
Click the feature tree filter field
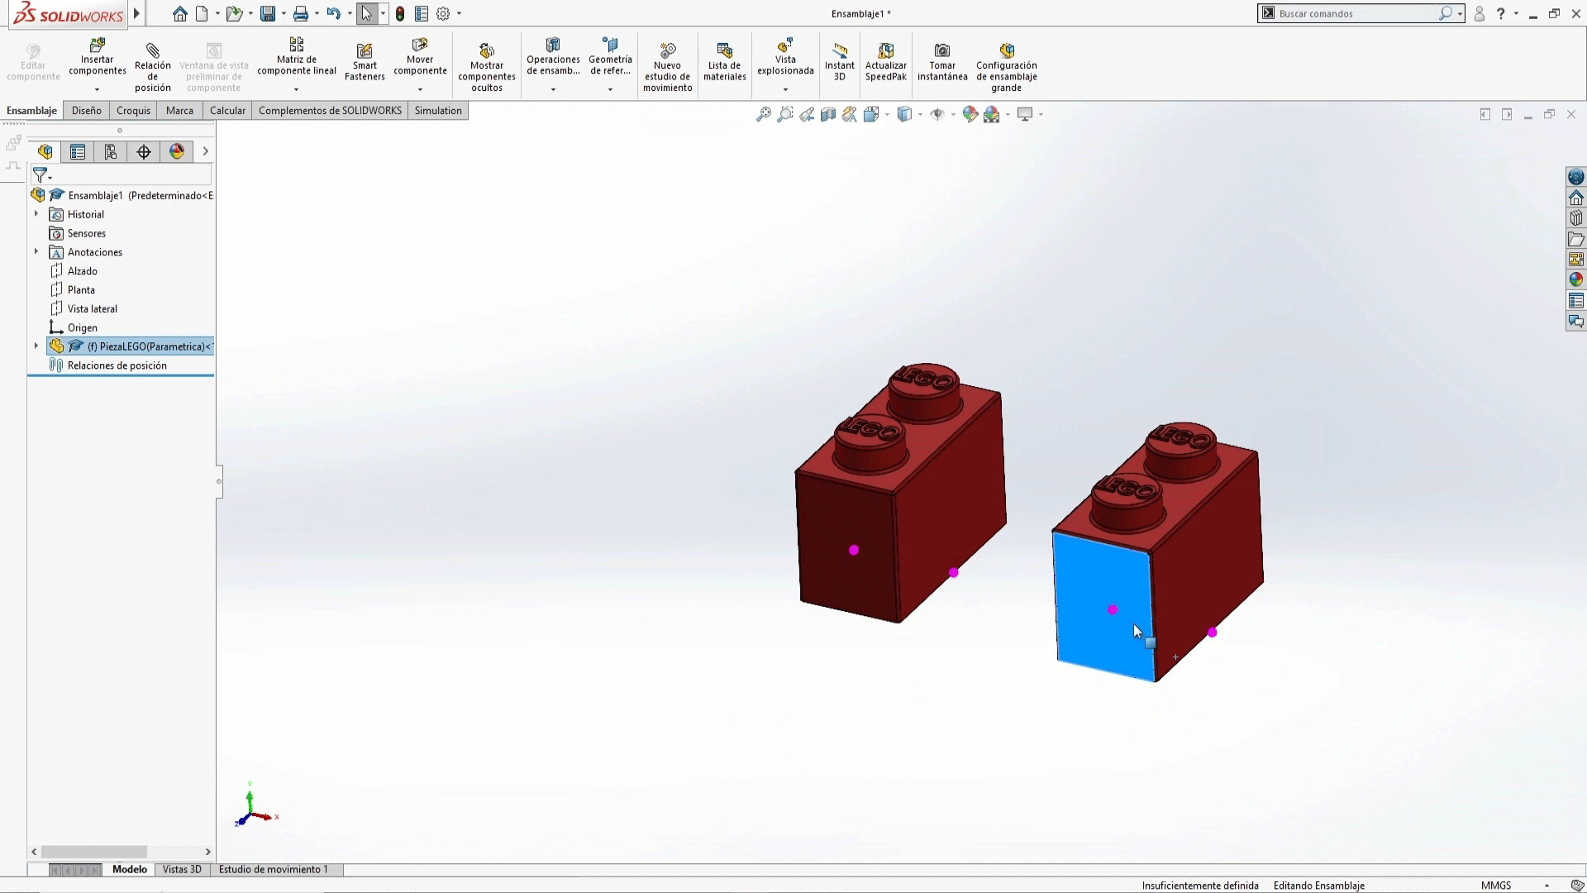(122, 175)
